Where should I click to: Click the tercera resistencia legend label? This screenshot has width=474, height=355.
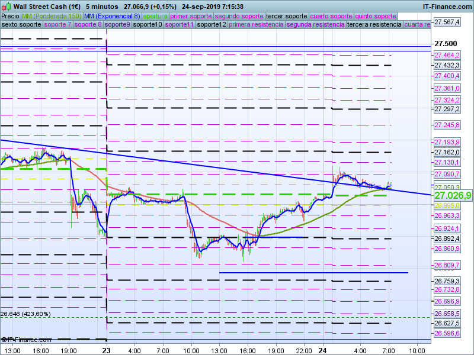click(x=374, y=25)
